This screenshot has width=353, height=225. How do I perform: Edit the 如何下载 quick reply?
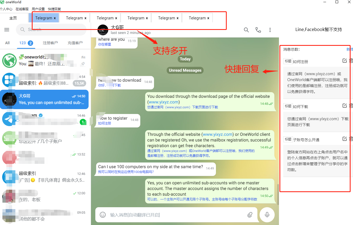[345, 106]
